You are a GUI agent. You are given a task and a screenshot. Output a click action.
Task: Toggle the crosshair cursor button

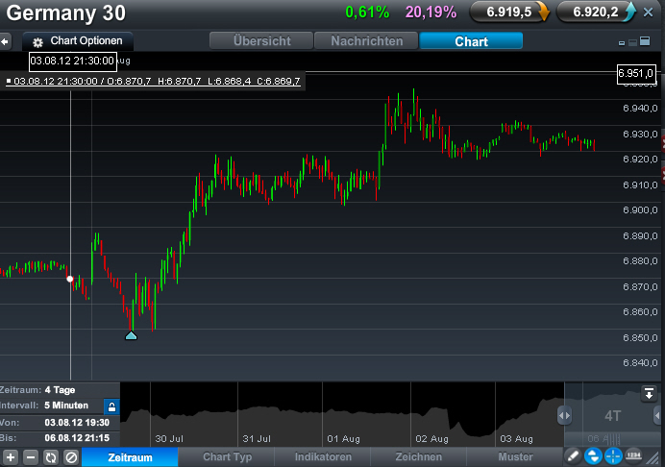613,456
